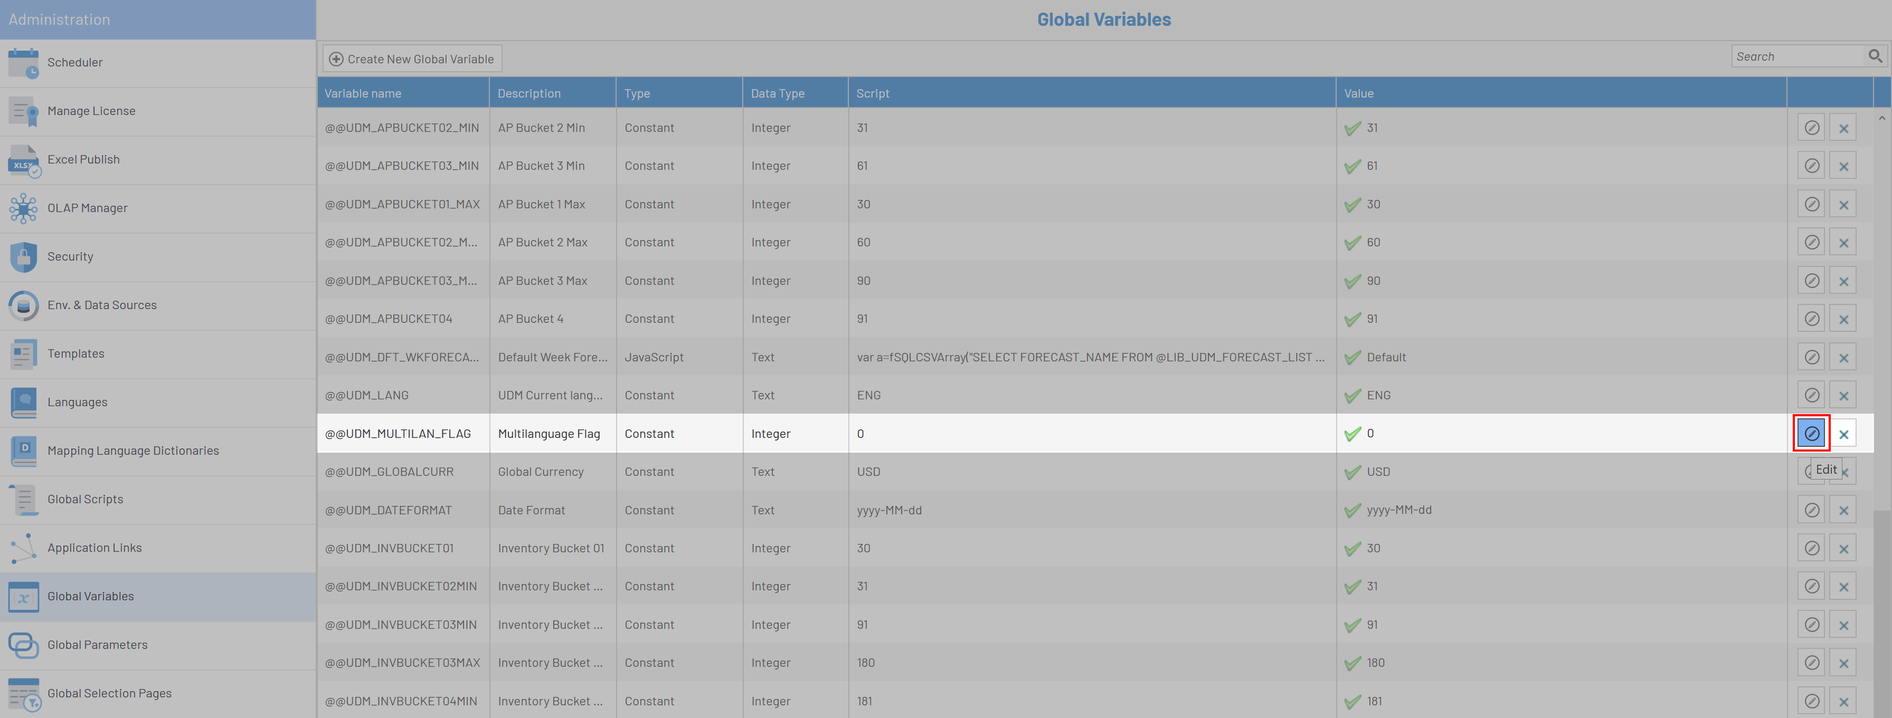Edit the @@UDM_APBUCKET02_MIN variable

tap(1811, 128)
